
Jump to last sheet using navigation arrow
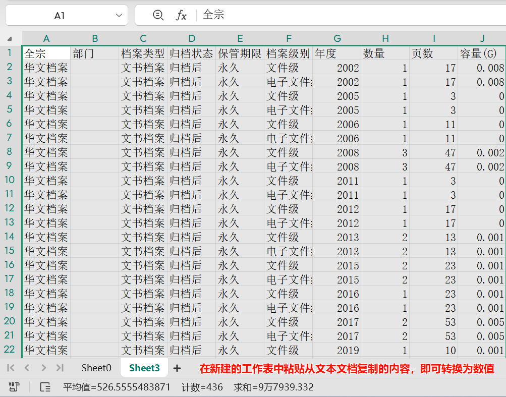click(60, 368)
